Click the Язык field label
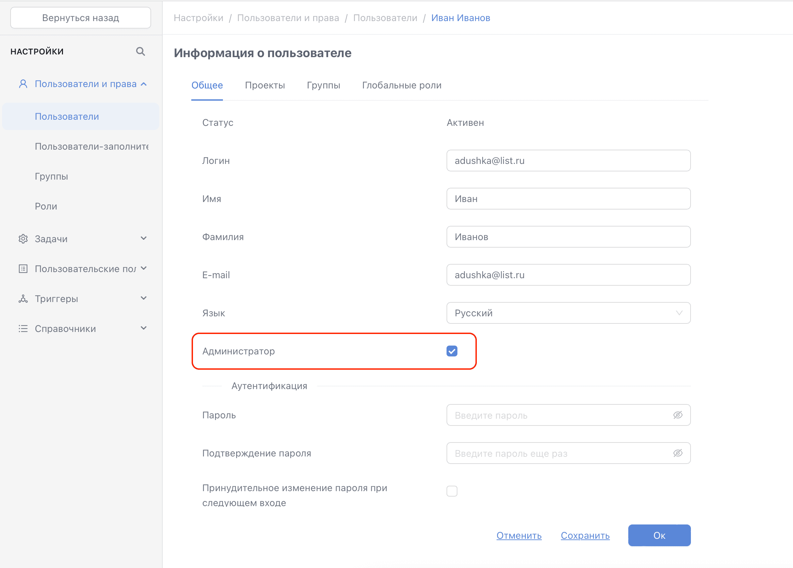The width and height of the screenshot is (793, 568). coord(214,313)
